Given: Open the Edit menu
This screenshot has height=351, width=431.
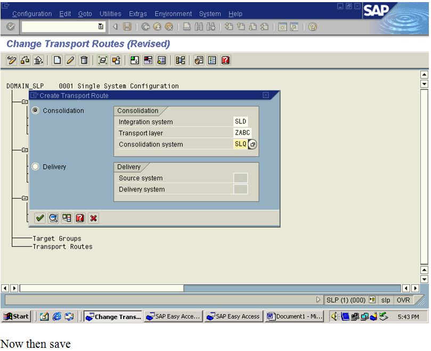Looking at the screenshot, I should click(x=65, y=14).
